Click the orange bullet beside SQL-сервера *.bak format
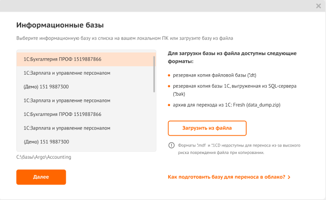326x200 pixels. coord(169,86)
